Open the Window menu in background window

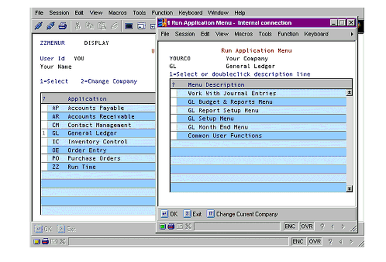click(218, 13)
